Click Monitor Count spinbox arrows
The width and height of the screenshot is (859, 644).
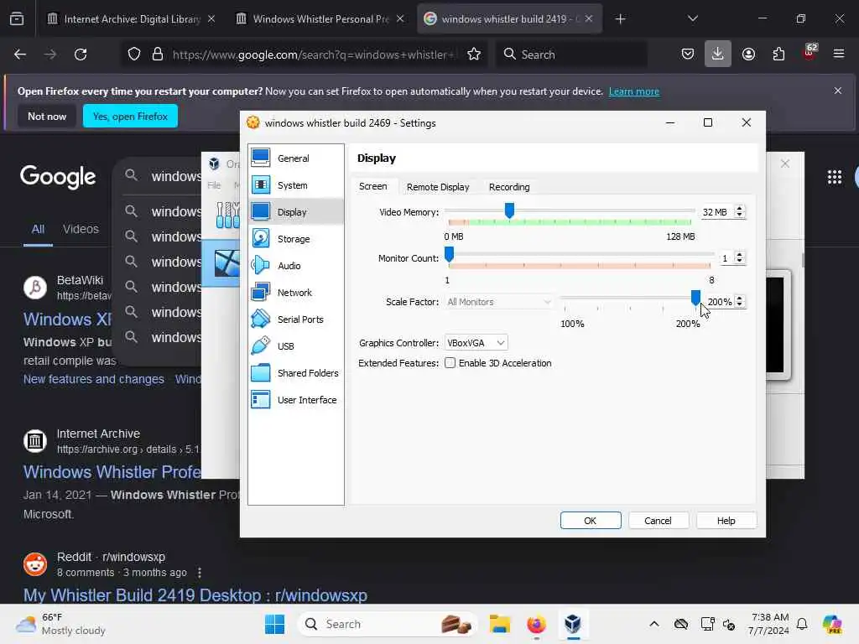point(740,258)
